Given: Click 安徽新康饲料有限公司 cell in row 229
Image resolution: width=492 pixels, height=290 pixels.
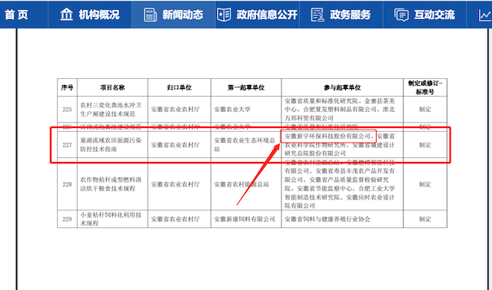Looking at the screenshot, I should pos(244,219).
